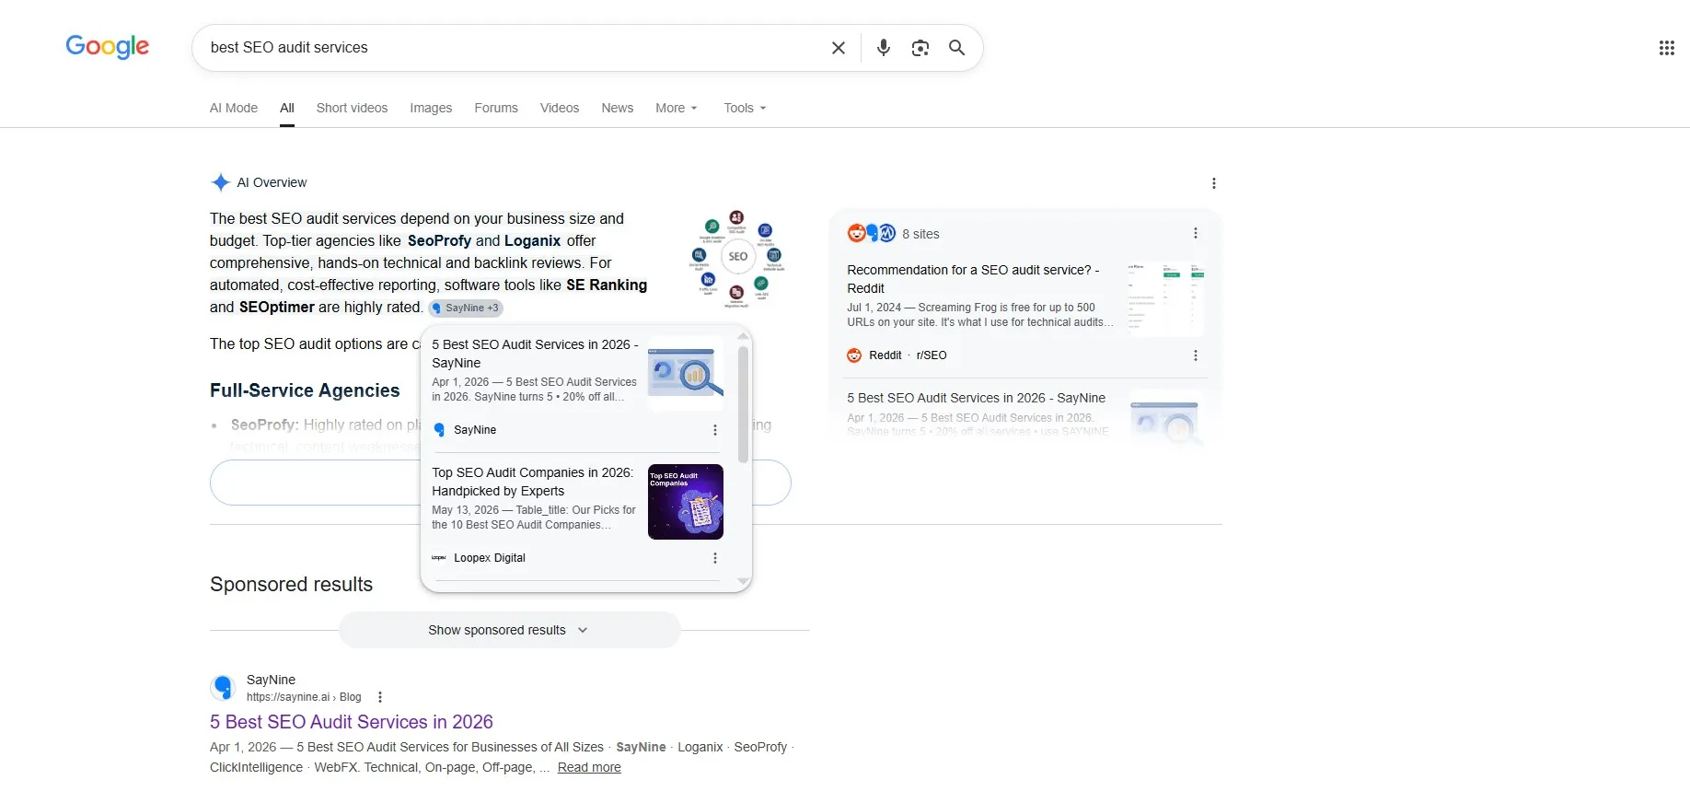1690x803 pixels.
Task: Click the 'Full-Service Agencies' heading
Action: (305, 390)
